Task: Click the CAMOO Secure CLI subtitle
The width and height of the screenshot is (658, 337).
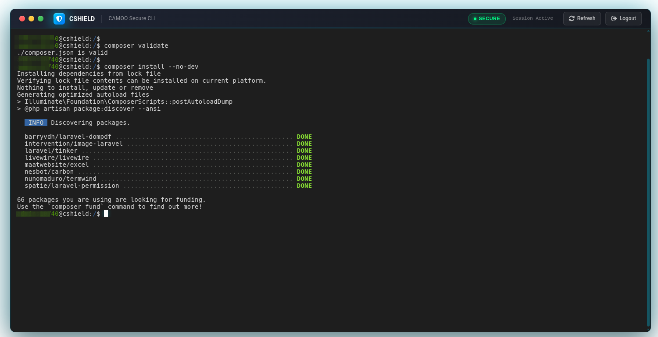Action: [132, 18]
